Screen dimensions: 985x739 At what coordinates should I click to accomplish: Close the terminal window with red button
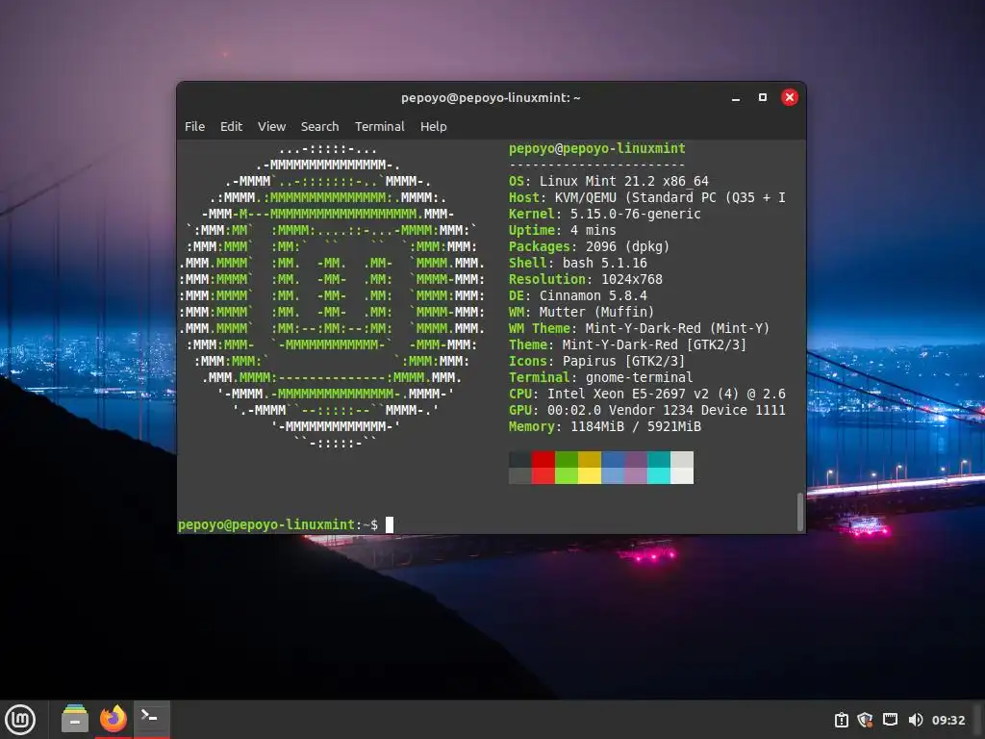click(790, 97)
